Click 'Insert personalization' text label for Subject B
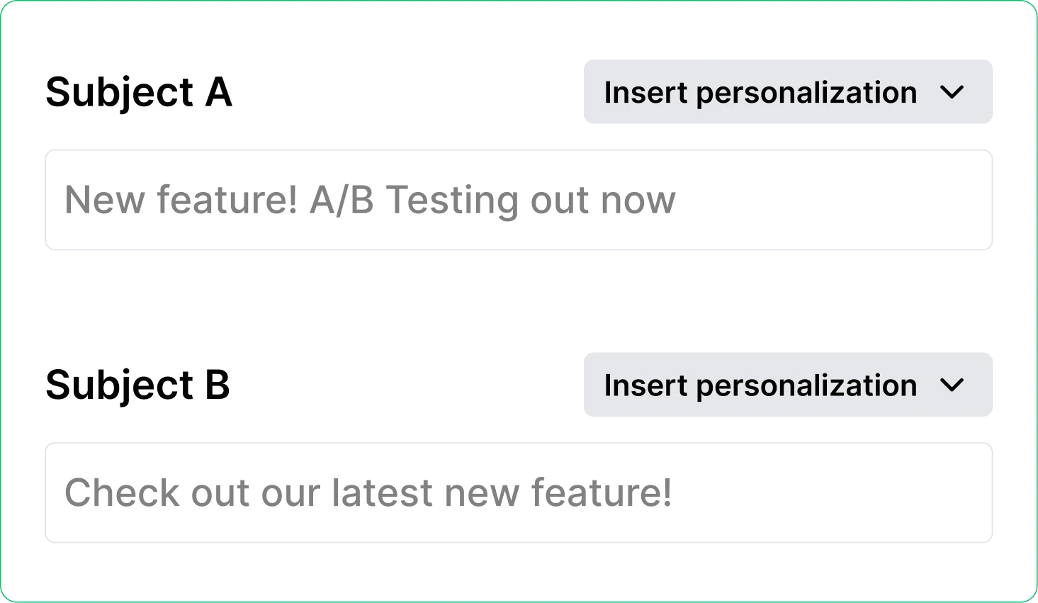Viewport: 1038px width, 603px height. [760, 385]
